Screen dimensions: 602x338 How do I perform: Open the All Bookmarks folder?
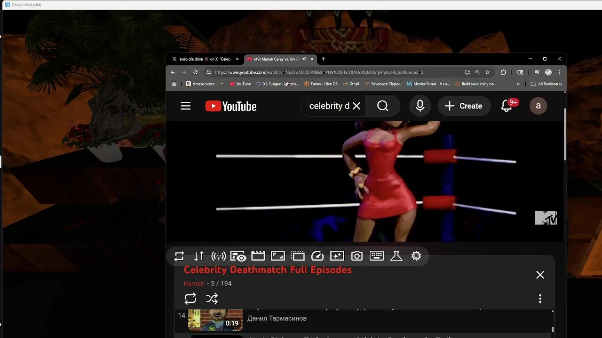tap(547, 84)
